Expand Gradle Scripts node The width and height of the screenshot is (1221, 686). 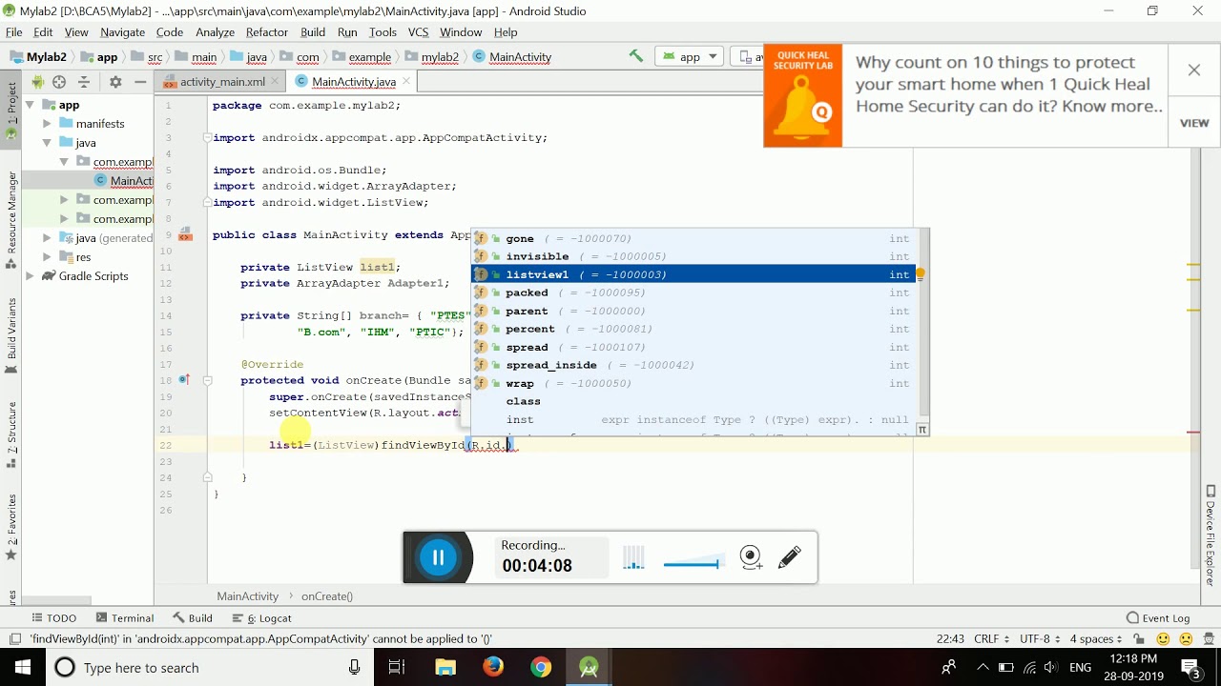pyautogui.click(x=30, y=276)
